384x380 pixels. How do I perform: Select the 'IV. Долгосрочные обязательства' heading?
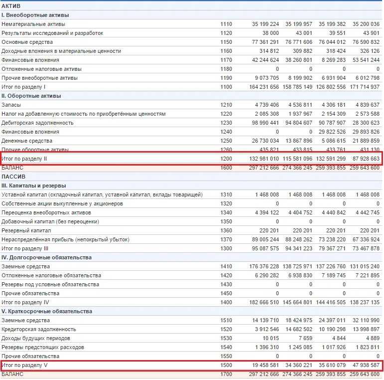point(46,257)
